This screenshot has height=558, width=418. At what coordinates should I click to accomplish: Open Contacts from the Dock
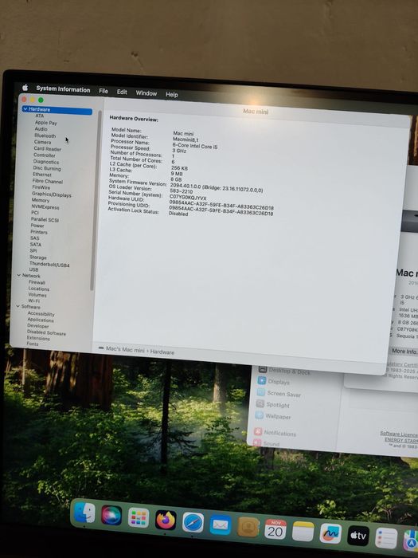point(248,527)
